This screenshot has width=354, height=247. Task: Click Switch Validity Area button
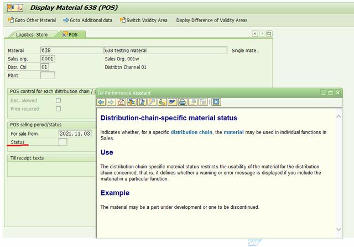pos(144,20)
